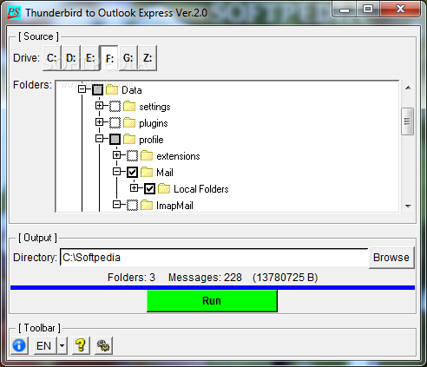Click the profile folder icon
This screenshot has height=367, width=427.
129,140
